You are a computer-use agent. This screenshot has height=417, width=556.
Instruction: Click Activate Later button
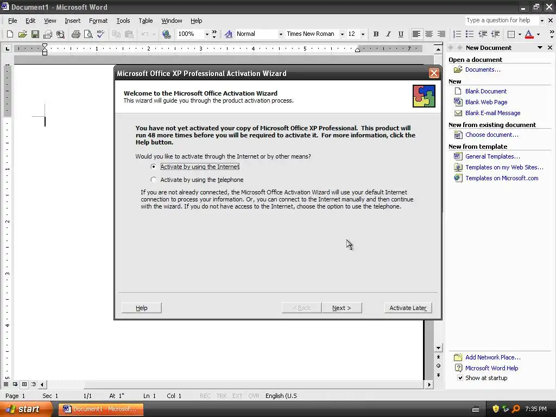click(408, 308)
